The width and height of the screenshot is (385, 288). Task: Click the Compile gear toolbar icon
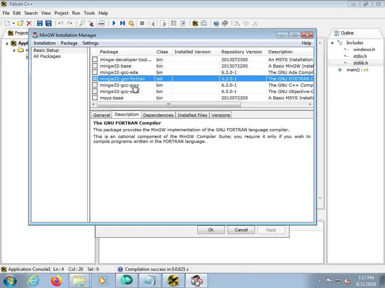point(131,23)
